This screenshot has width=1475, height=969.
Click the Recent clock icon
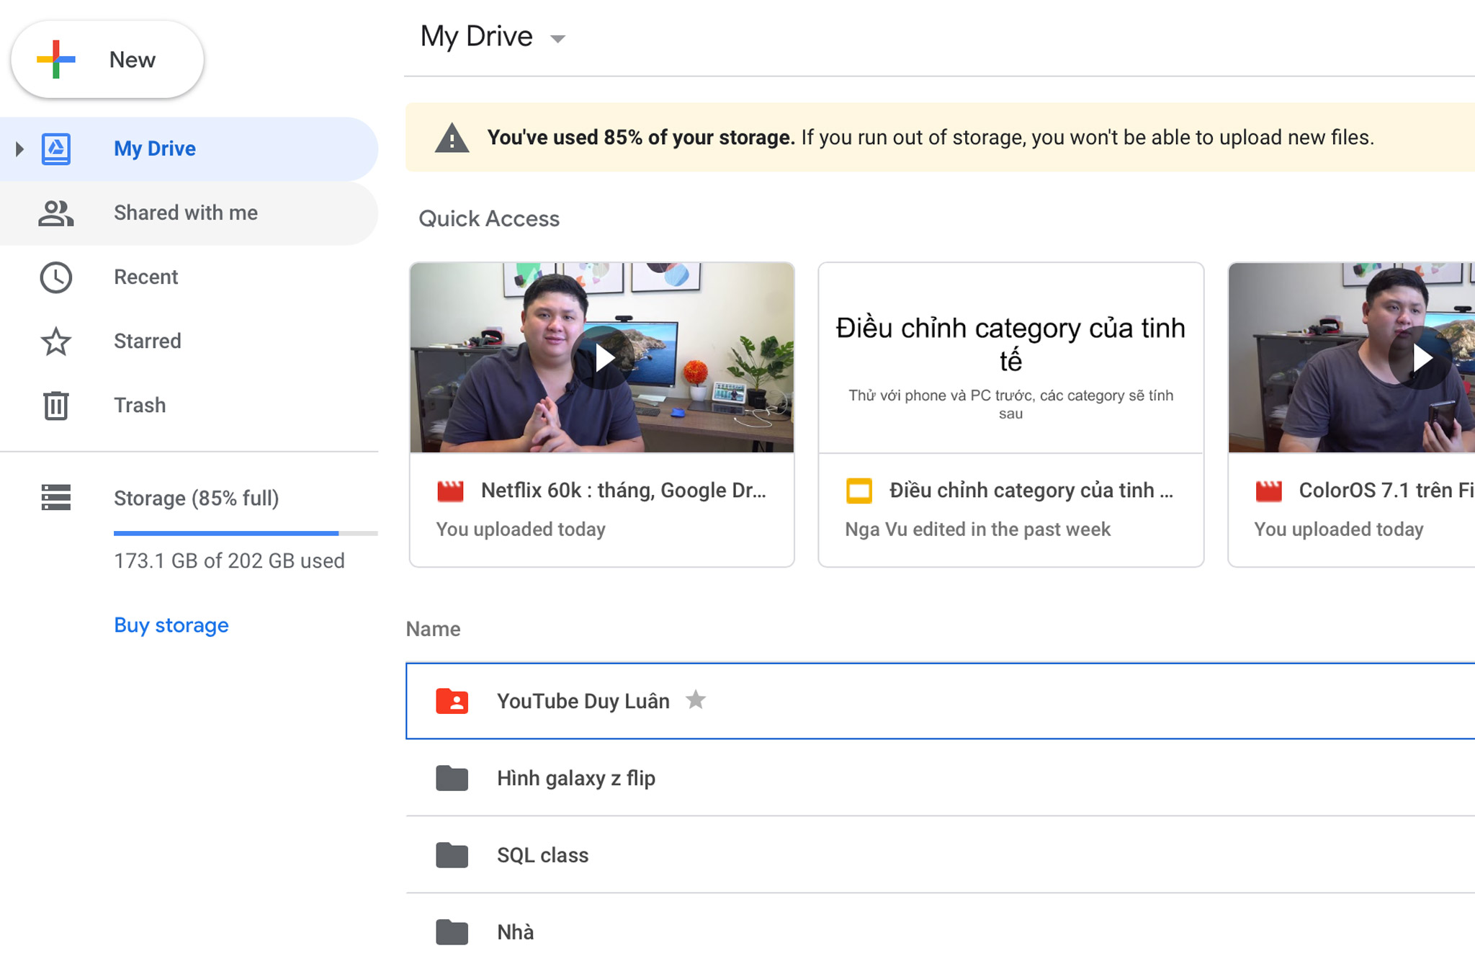point(55,277)
